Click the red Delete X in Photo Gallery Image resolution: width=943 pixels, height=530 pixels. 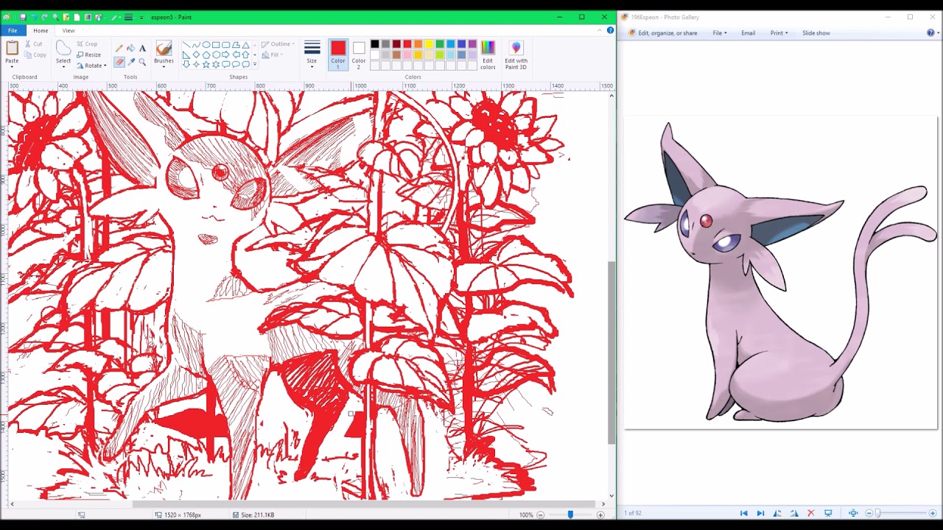[x=811, y=513]
